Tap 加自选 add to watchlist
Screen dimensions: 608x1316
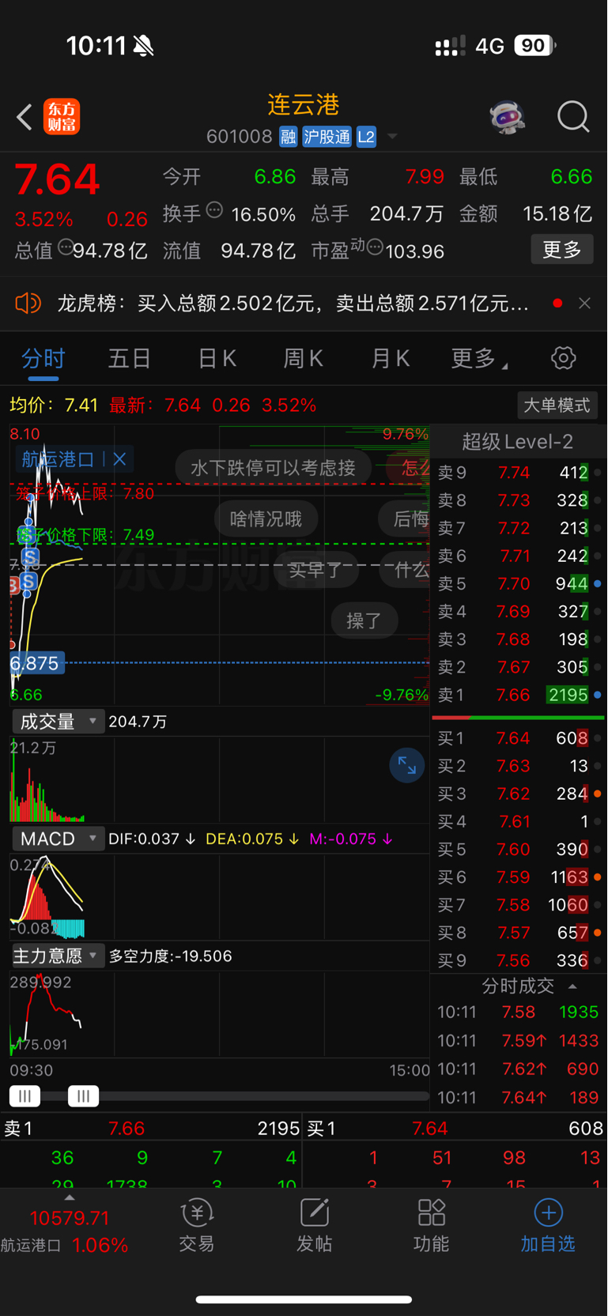548,1225
